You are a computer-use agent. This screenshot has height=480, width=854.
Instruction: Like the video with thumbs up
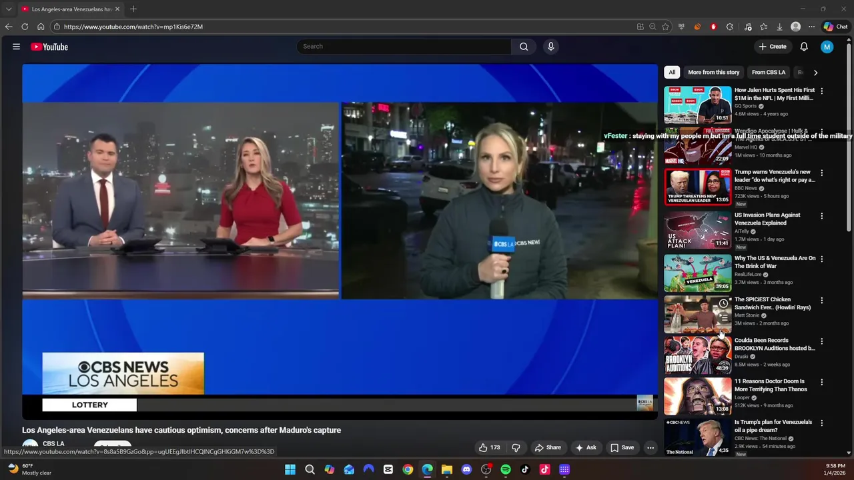pos(489,447)
